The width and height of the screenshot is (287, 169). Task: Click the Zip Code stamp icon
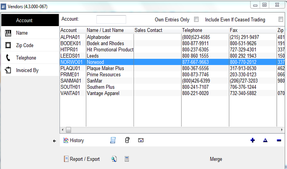8,45
